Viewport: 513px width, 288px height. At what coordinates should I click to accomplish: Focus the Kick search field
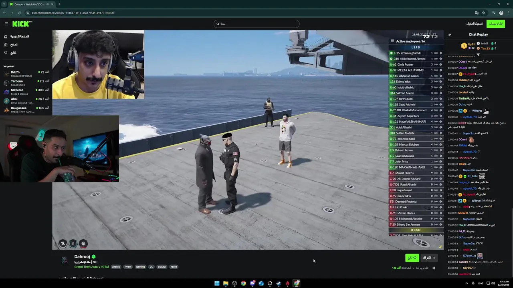256,24
